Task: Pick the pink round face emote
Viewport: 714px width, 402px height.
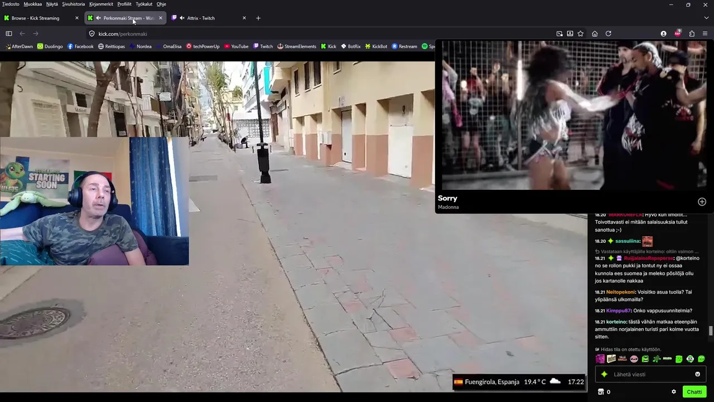Action: coord(634,359)
